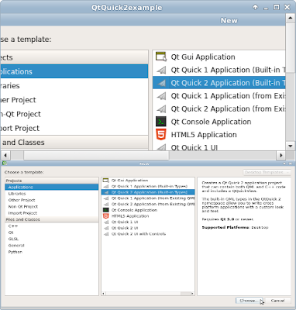Click Qt Quick 1 UI icon in New dialog
This screenshot has width=296, height=310.
click(x=106, y=222)
